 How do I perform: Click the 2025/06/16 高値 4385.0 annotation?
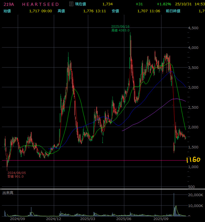tap(120, 28)
